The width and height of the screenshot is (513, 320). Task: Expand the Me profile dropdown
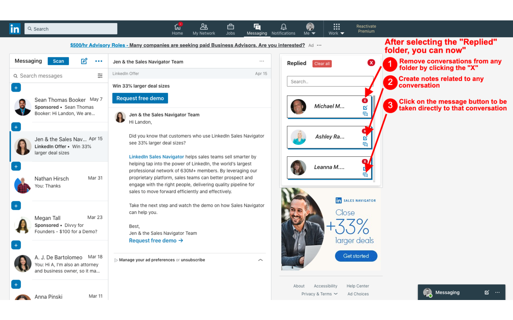pos(310,29)
